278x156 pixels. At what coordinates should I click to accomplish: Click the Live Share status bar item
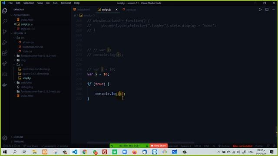tap(30, 146)
